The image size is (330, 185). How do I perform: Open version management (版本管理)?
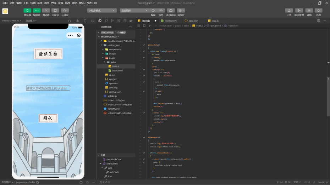point(299,11)
